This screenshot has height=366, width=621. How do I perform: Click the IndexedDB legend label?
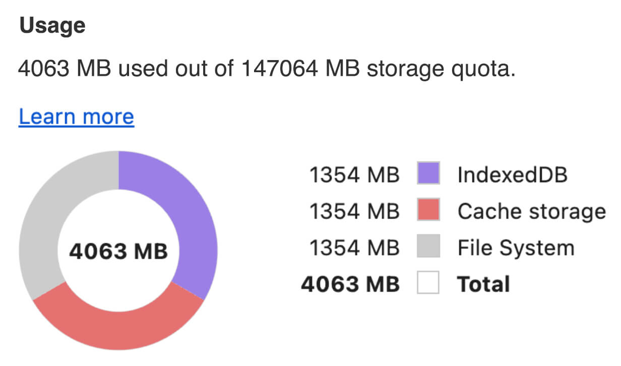[x=512, y=175]
